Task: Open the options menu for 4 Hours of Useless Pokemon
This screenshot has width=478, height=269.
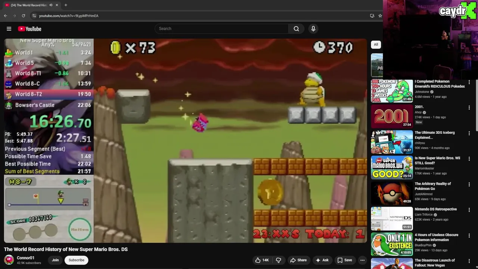Action: point(469,236)
